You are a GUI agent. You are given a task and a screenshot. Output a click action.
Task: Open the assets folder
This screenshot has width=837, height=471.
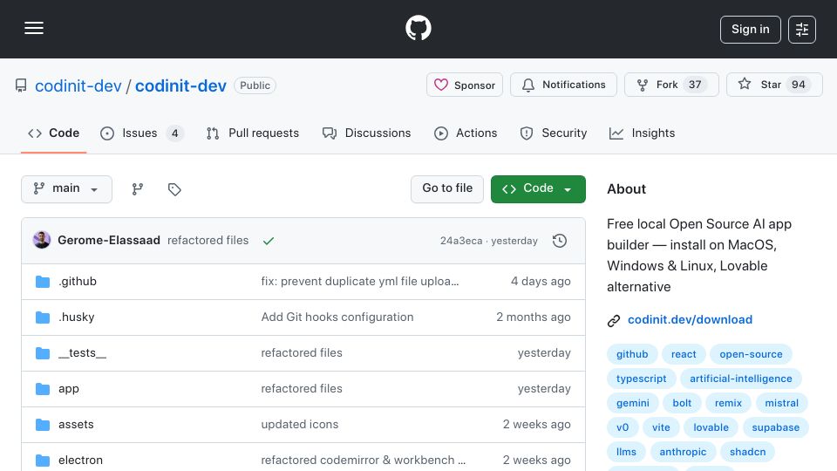[76, 425]
